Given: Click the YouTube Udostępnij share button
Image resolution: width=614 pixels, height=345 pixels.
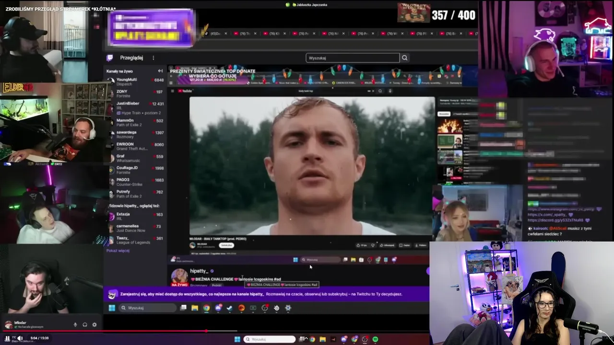Looking at the screenshot, I should click(387, 245).
